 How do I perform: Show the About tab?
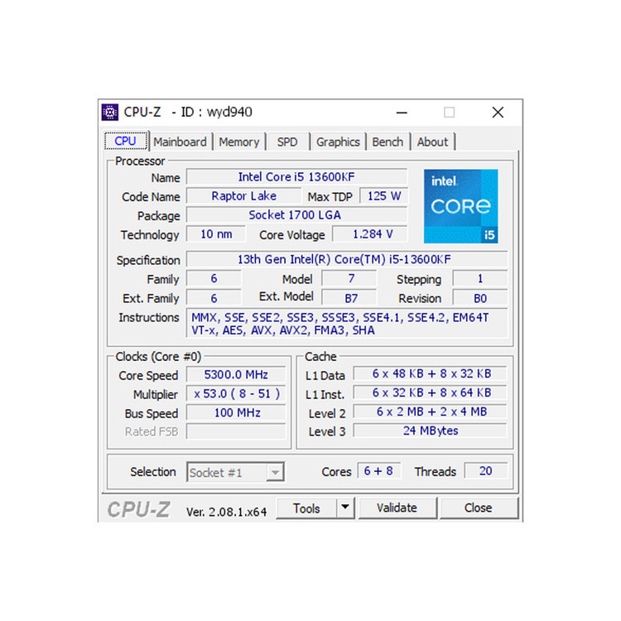coord(432,142)
